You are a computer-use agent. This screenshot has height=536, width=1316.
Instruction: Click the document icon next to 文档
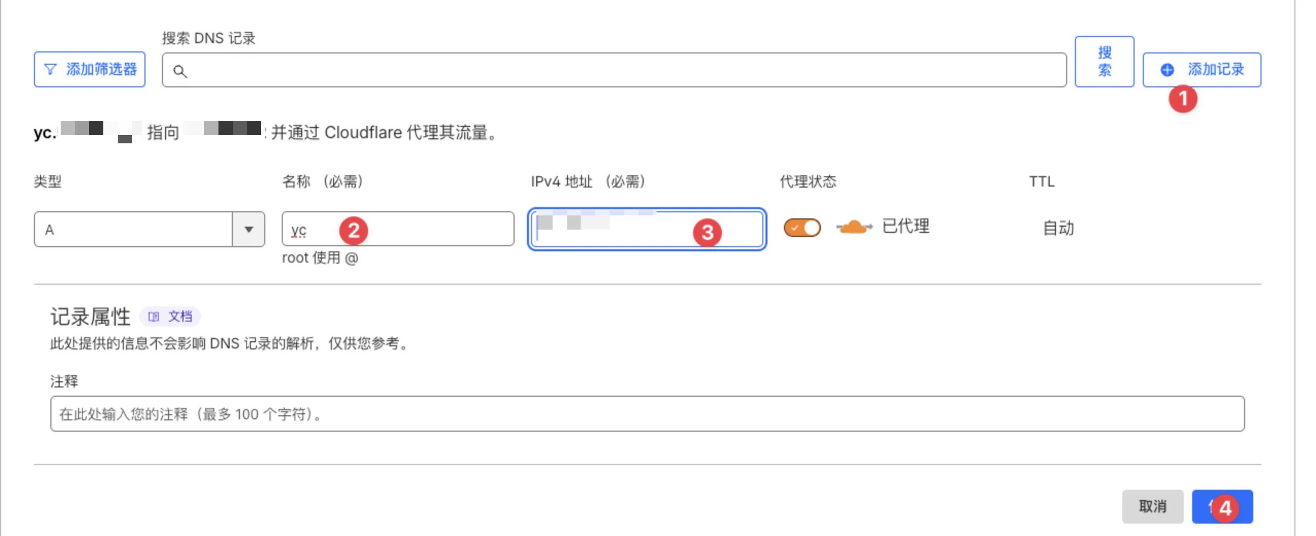154,316
